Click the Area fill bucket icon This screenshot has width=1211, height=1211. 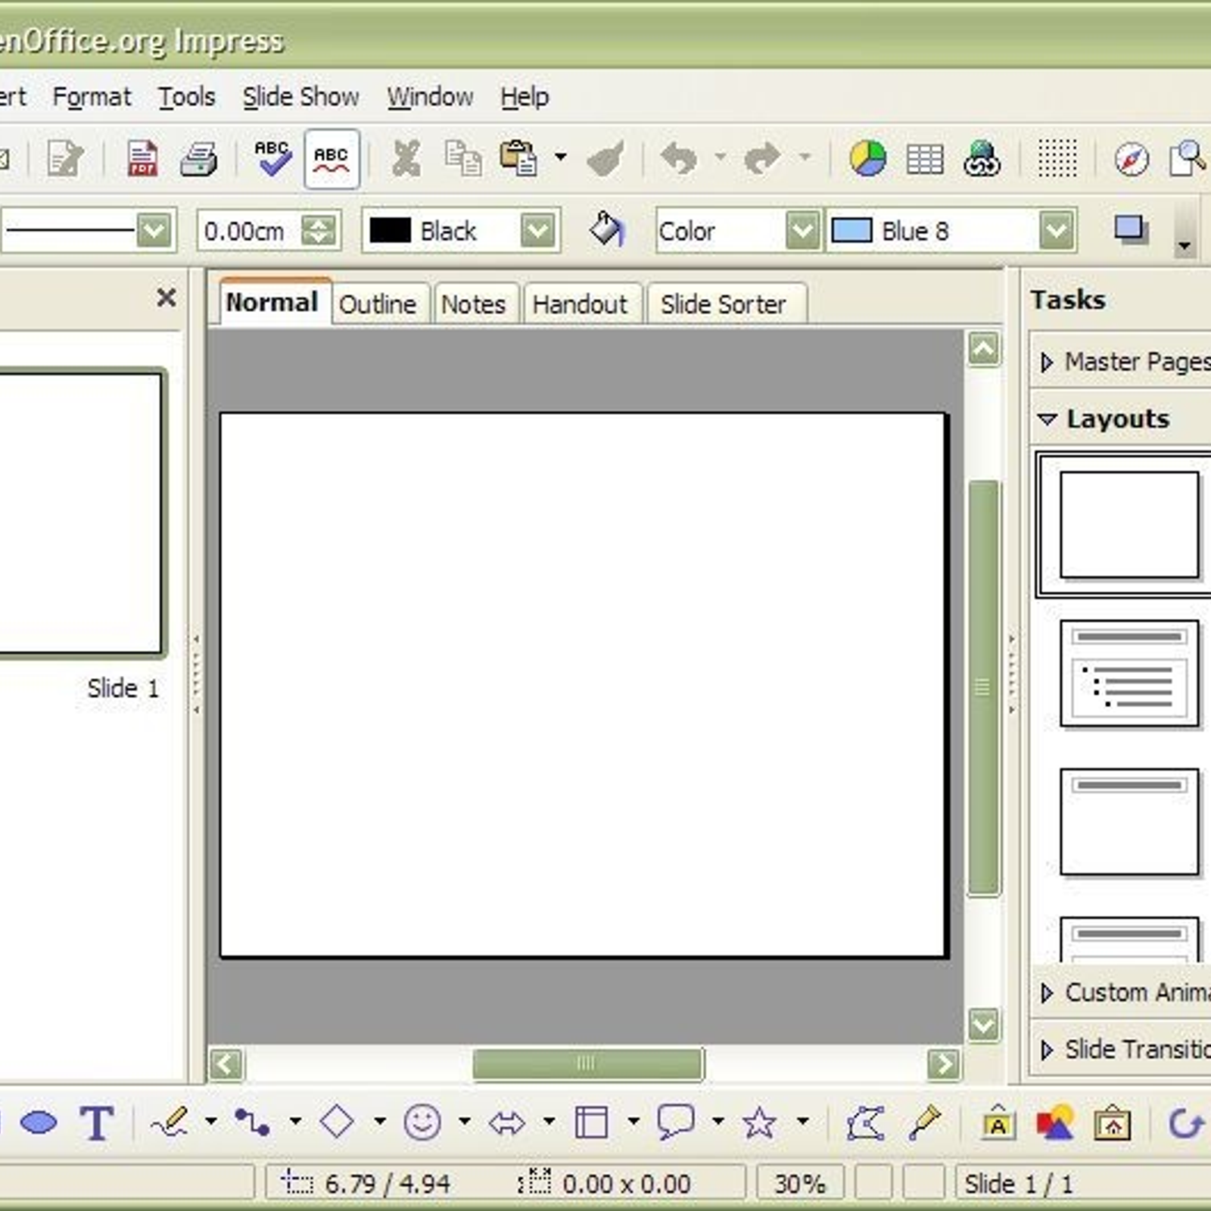(606, 229)
